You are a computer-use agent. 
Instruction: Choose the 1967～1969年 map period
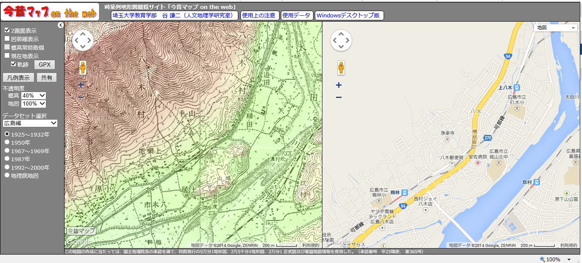(7, 151)
